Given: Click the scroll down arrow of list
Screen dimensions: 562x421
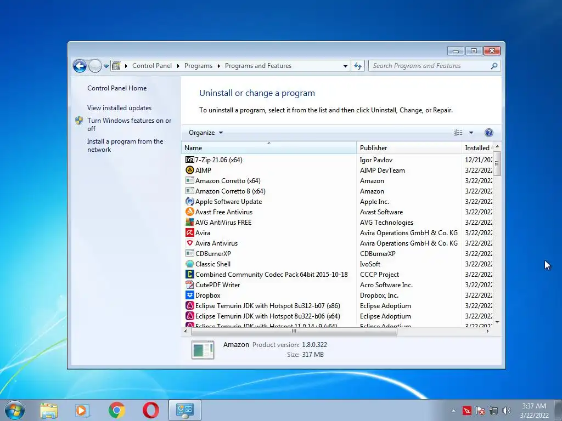Looking at the screenshot, I should pos(497,322).
